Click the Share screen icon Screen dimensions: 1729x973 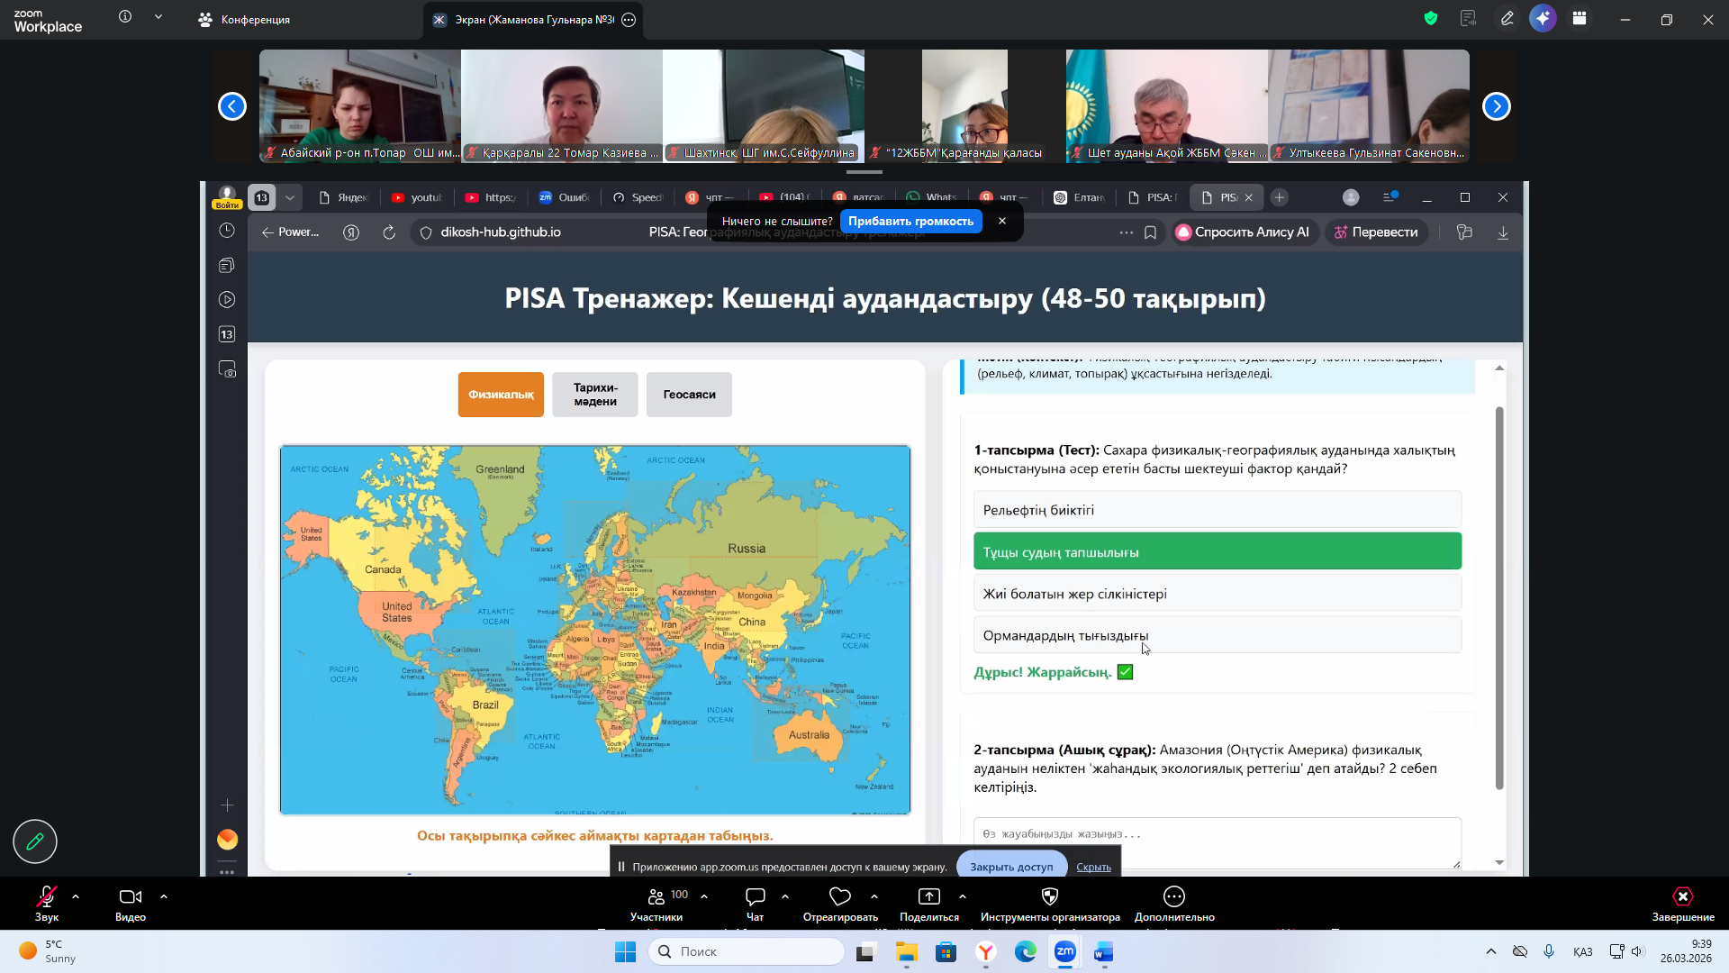[928, 896]
